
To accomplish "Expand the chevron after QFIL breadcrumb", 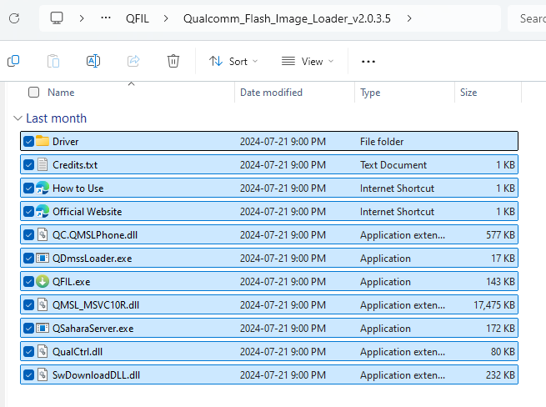I will [166, 18].
